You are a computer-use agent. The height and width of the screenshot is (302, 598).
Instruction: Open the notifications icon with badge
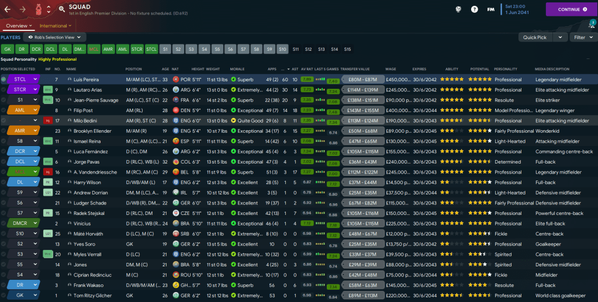pyautogui.click(x=592, y=25)
